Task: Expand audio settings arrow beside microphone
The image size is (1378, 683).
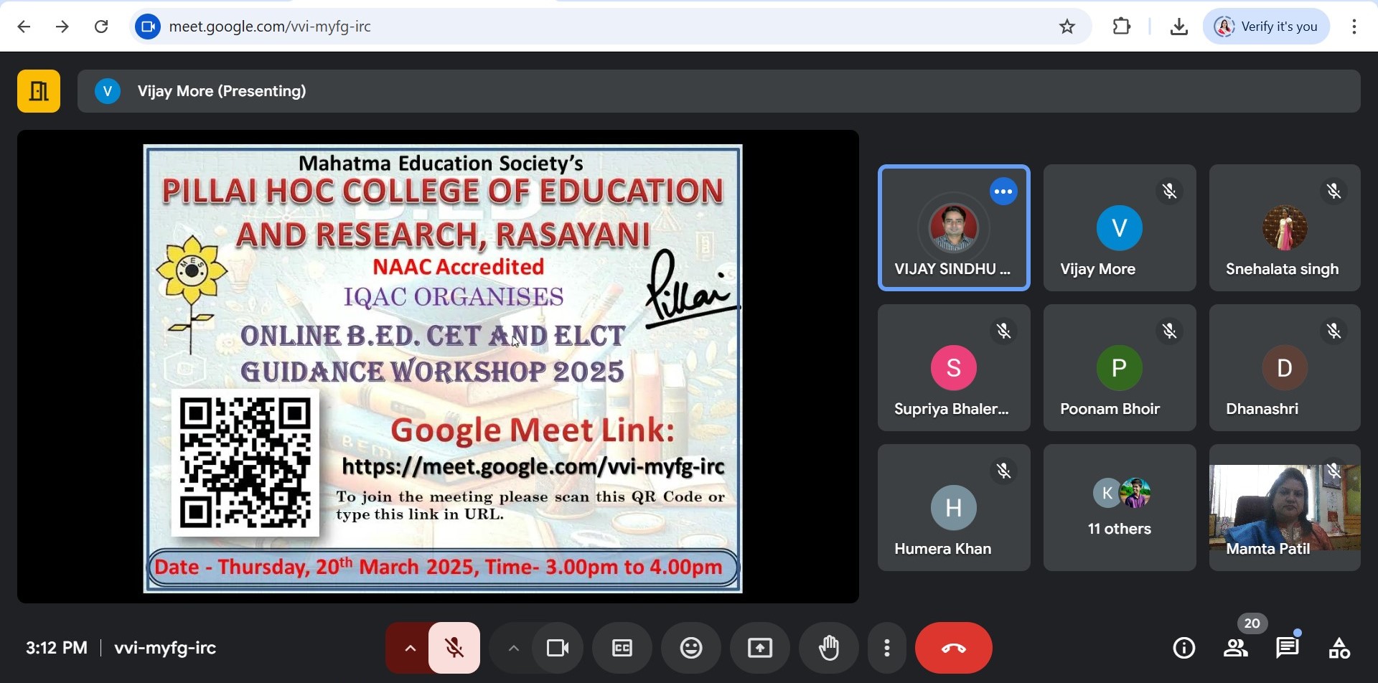Action: click(410, 649)
